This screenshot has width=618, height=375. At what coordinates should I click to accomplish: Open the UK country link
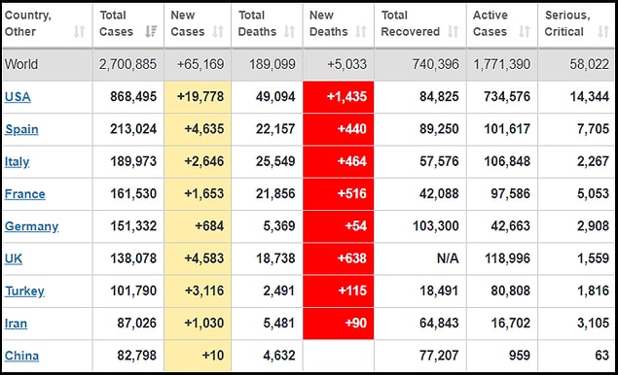pos(14,258)
